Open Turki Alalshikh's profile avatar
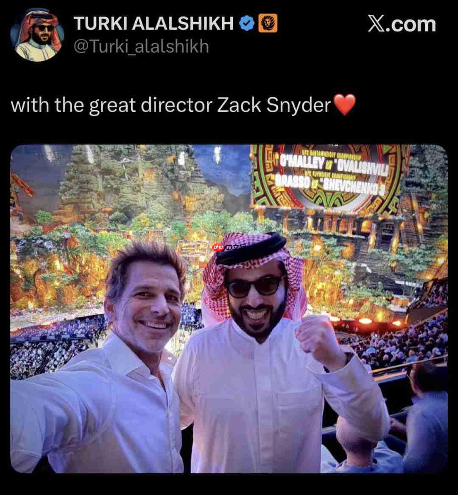Viewport: 458px width, 495px height. (x=37, y=35)
